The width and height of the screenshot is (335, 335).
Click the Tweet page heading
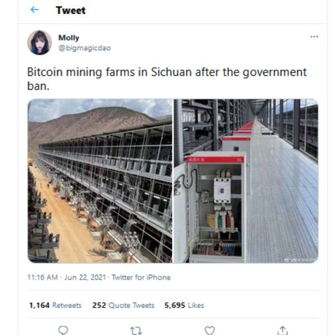(70, 10)
